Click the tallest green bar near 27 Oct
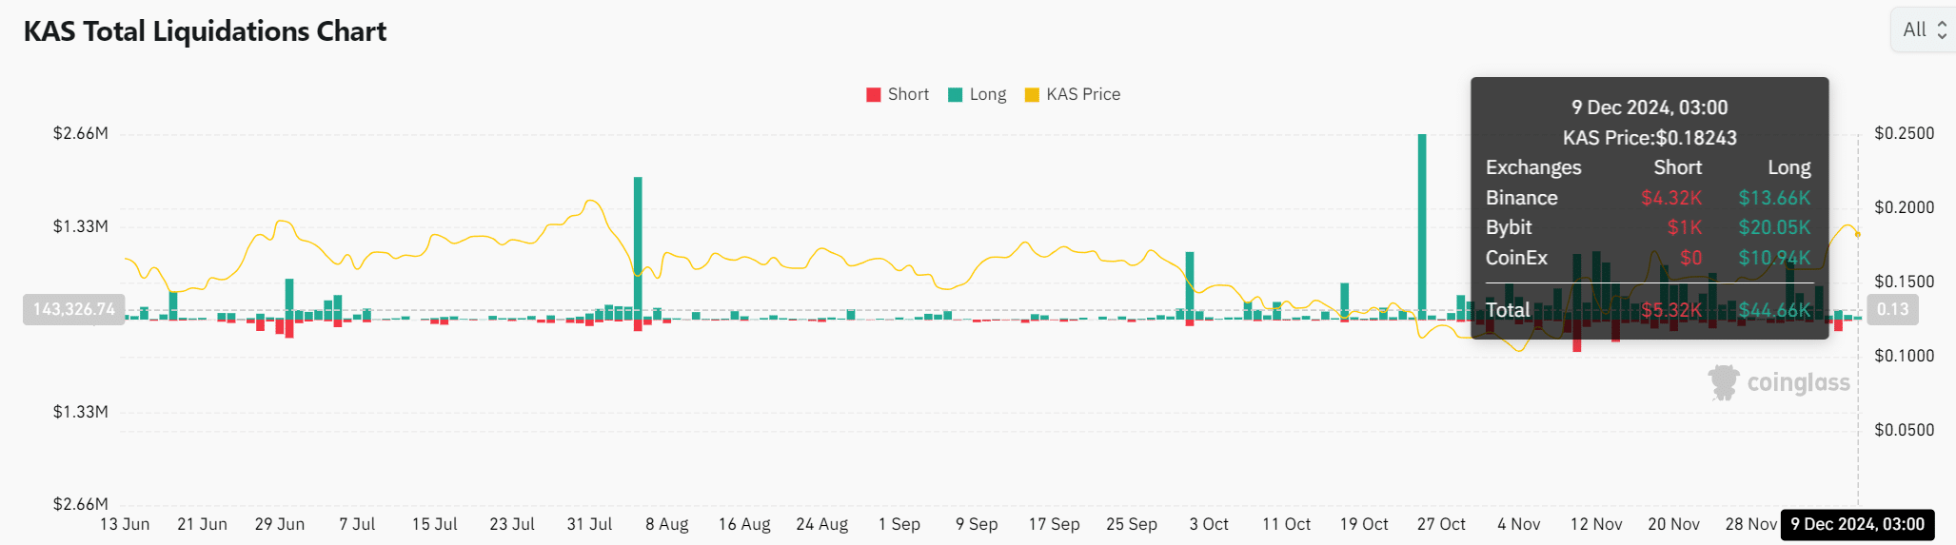1956x545 pixels. click(1422, 224)
